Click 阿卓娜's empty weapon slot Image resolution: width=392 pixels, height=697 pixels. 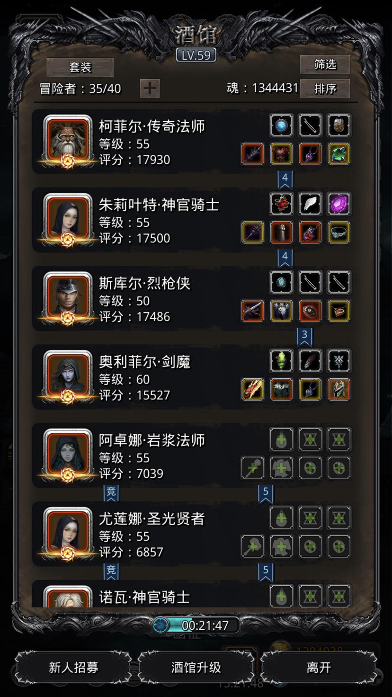tap(253, 468)
